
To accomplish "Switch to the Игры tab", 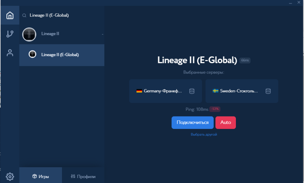I will click(41, 176).
